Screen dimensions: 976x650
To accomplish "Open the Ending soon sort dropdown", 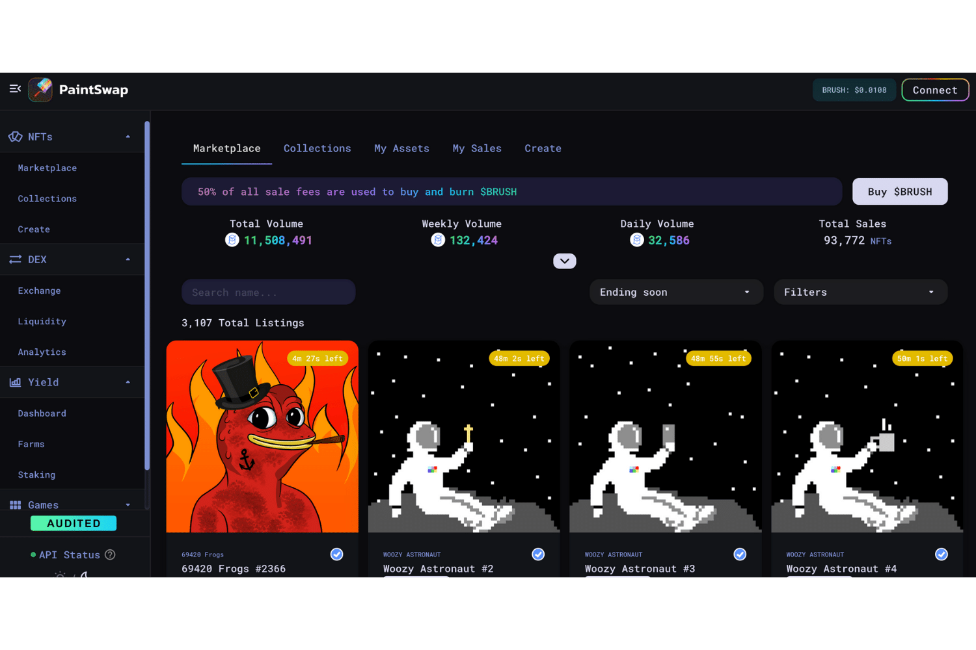I will (676, 292).
